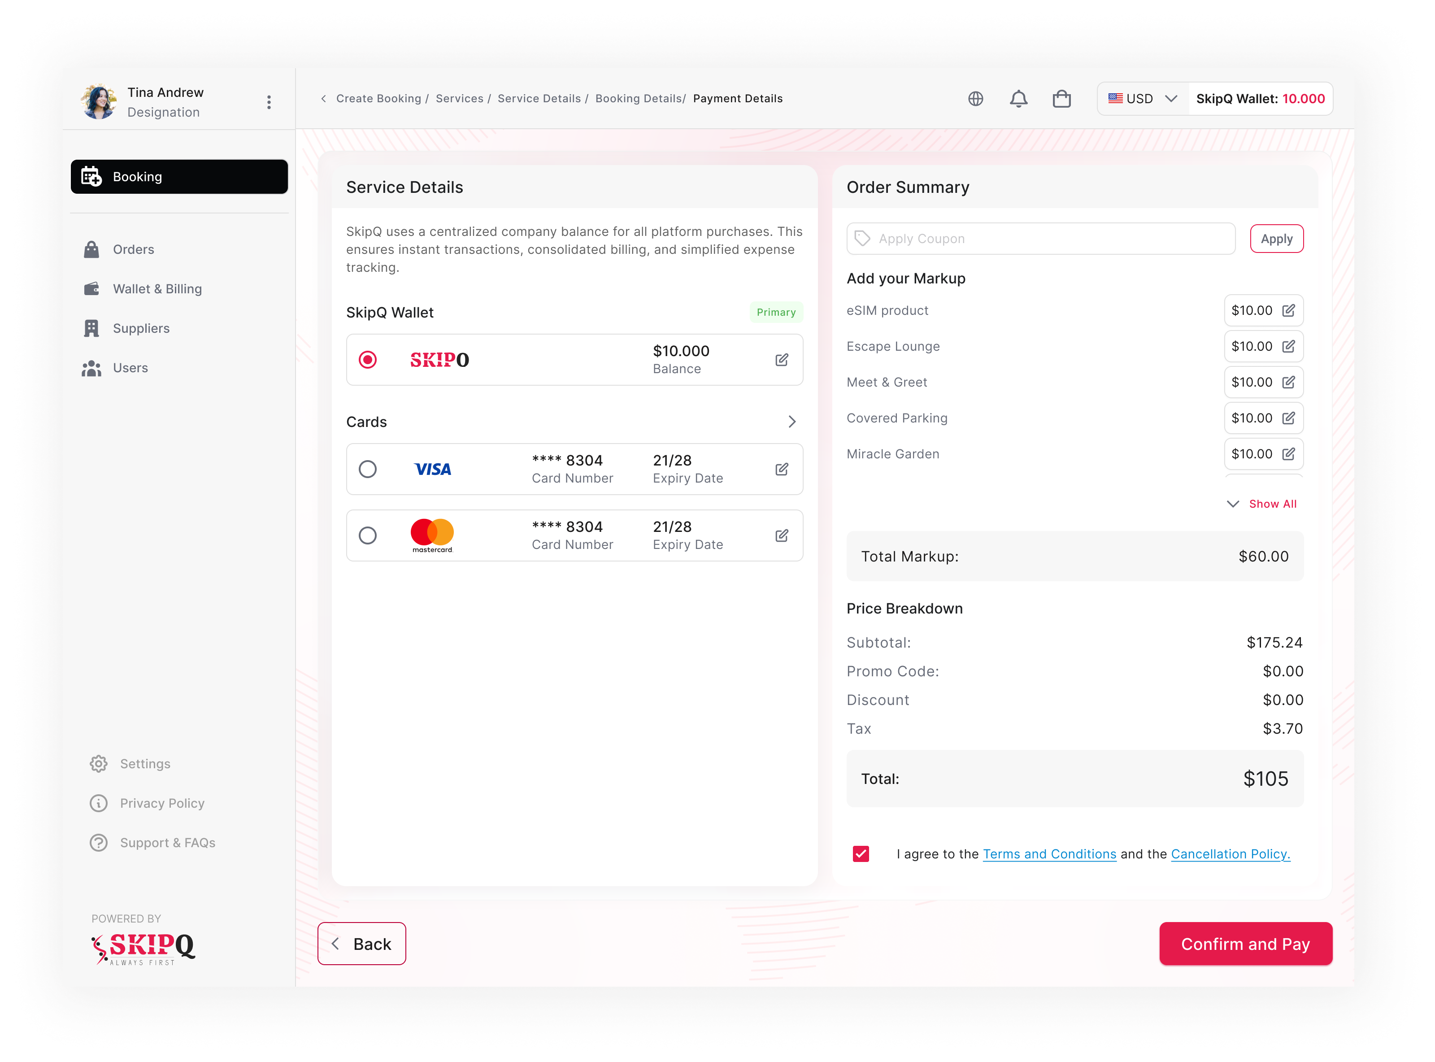
Task: Select the VISA card radio button
Action: click(x=368, y=469)
